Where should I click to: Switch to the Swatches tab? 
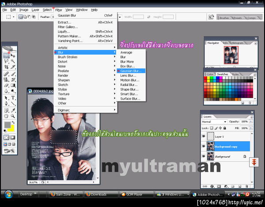tap(223, 74)
